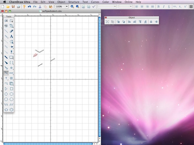Screen dimensions: 194x145
Task: Click the Save disk icon
Action: click(13, 6)
